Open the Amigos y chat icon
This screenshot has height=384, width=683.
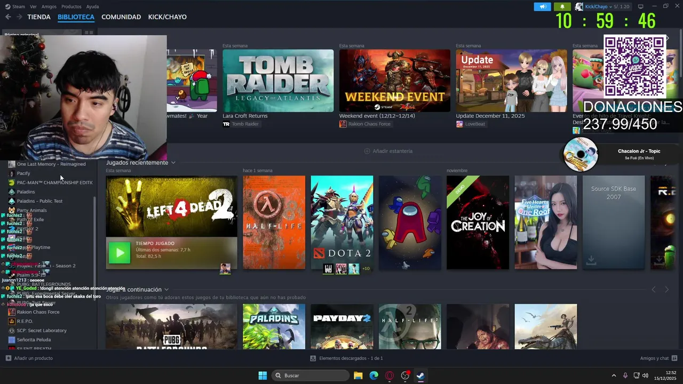tap(674, 358)
